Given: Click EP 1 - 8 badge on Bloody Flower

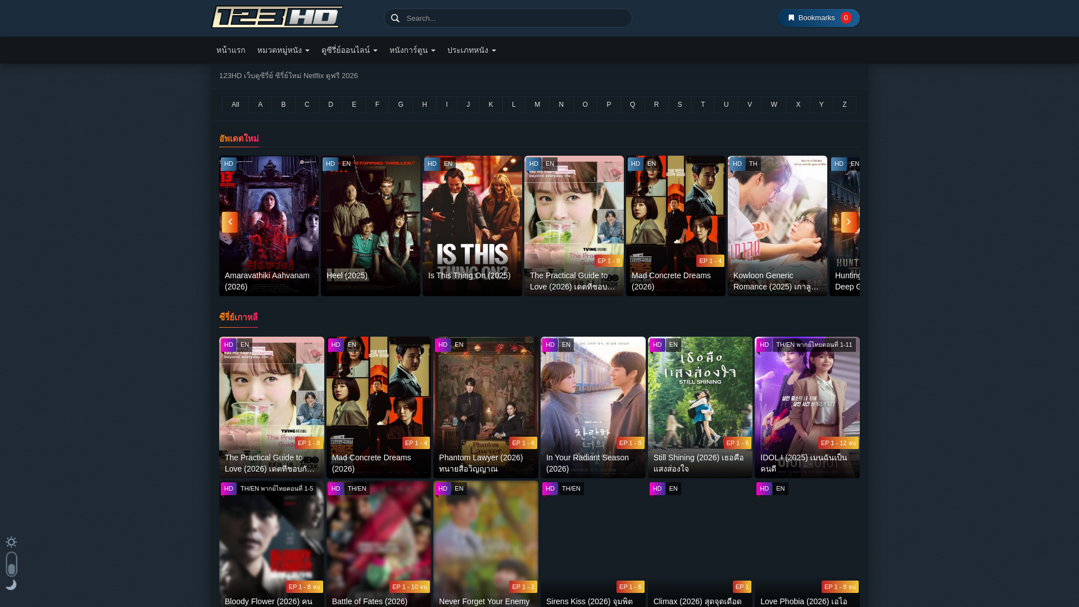Looking at the screenshot, I should click(304, 587).
